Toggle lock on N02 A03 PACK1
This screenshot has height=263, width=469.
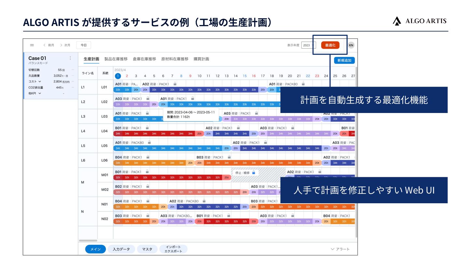pyautogui.click(x=292, y=216)
